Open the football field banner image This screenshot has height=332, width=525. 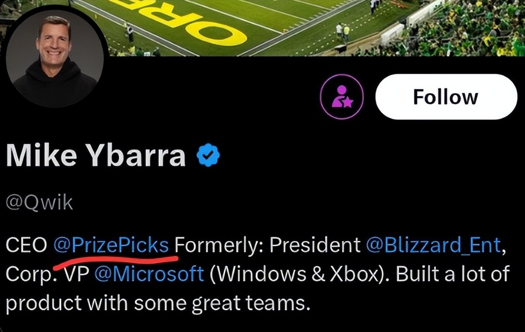289,26
